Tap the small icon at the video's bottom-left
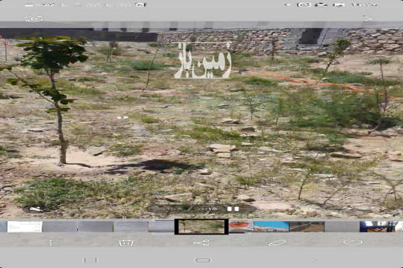This screenshot has width=403, height=268. [x=36, y=209]
